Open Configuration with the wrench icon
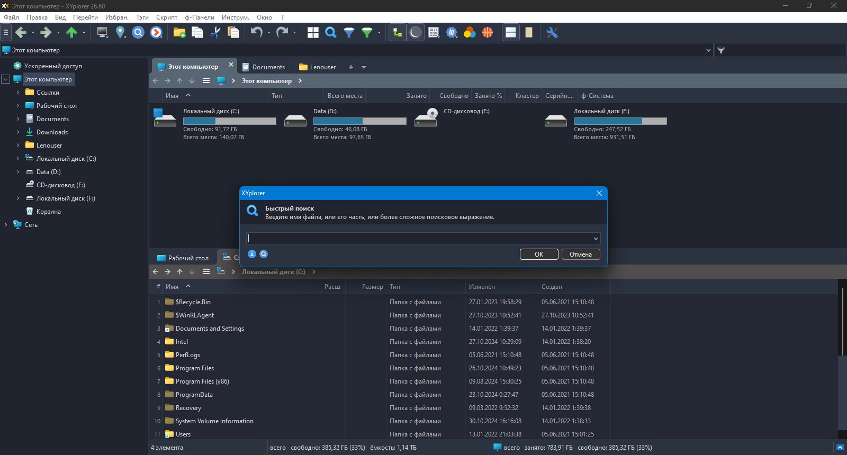 point(552,33)
